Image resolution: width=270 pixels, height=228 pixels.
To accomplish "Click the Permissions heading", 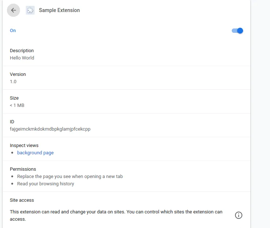I will click(23, 169).
